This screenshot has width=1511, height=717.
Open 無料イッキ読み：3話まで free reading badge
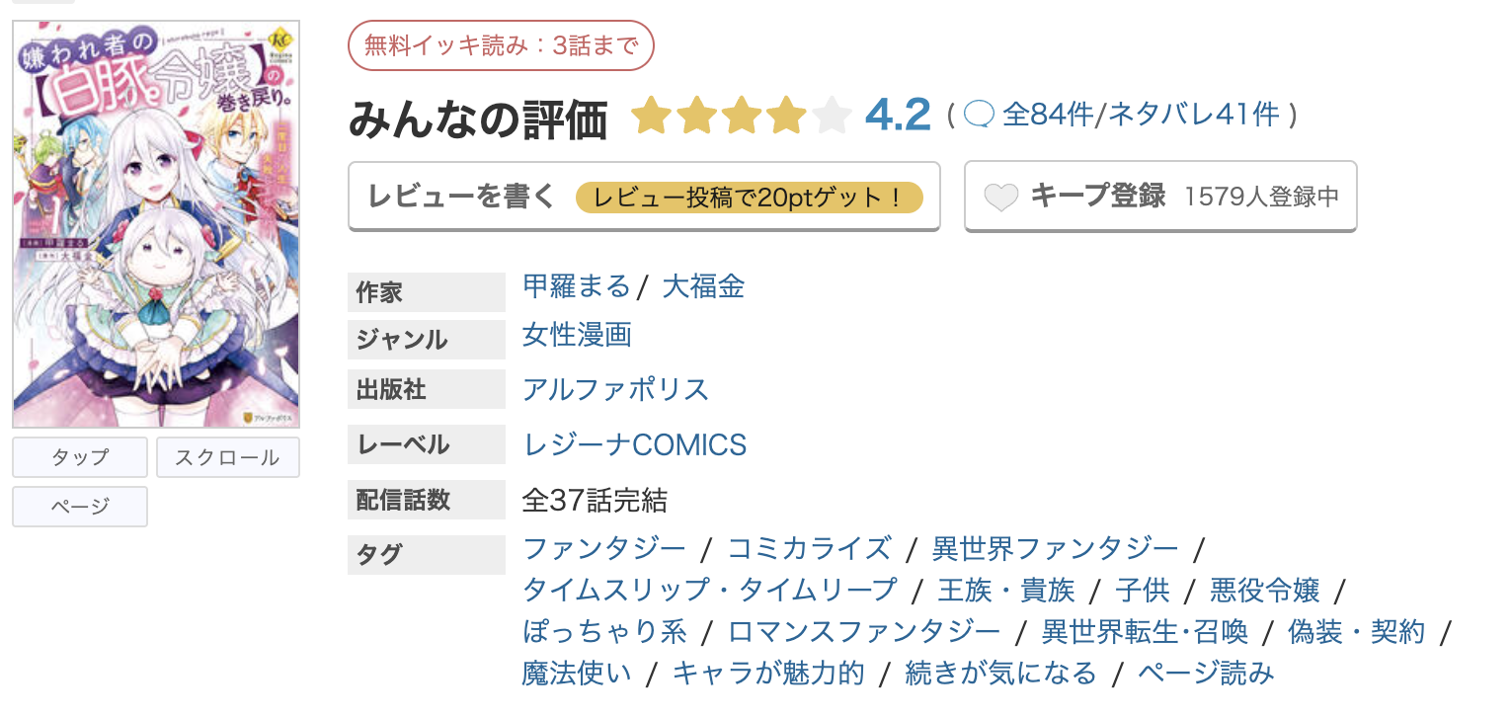click(501, 45)
